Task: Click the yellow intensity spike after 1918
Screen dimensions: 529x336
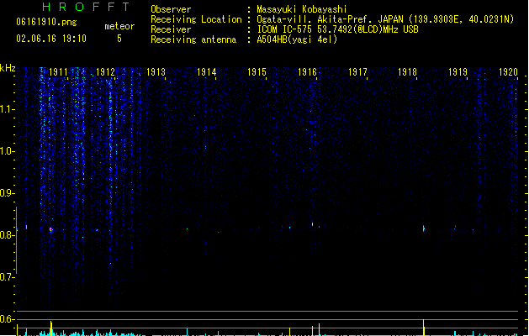Action: pyautogui.click(x=423, y=328)
